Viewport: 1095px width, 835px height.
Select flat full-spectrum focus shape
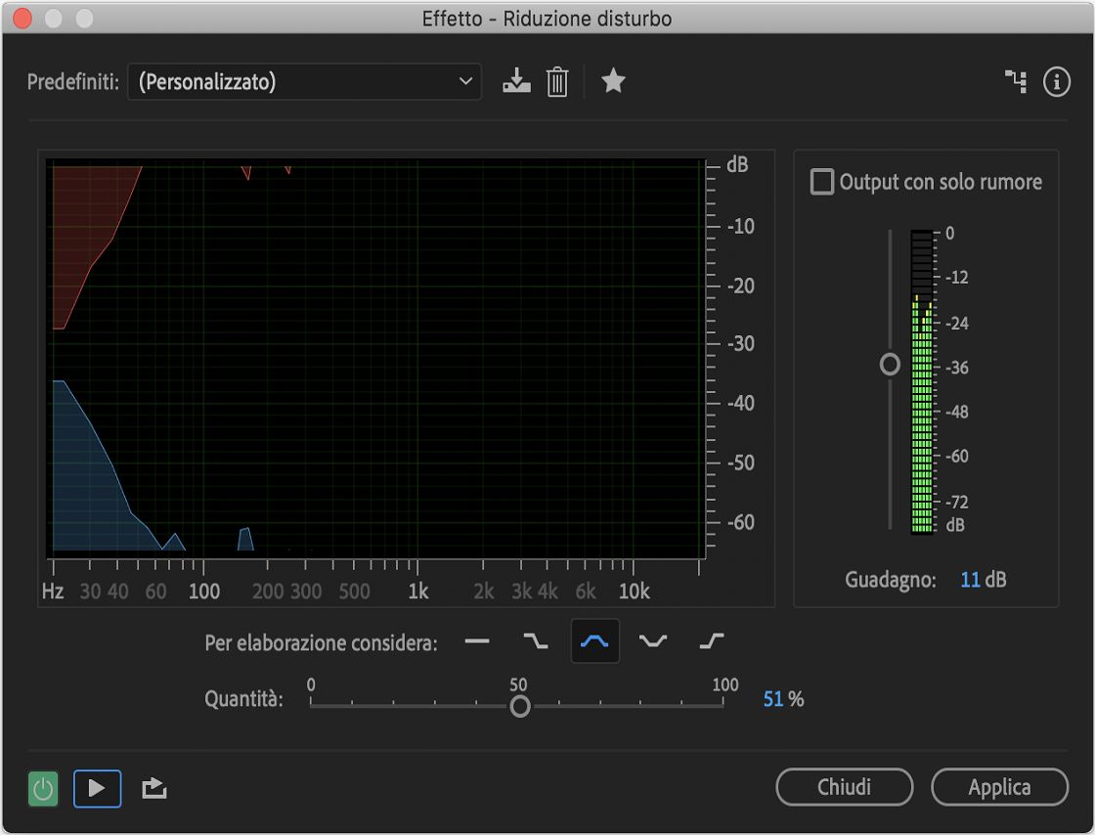477,640
